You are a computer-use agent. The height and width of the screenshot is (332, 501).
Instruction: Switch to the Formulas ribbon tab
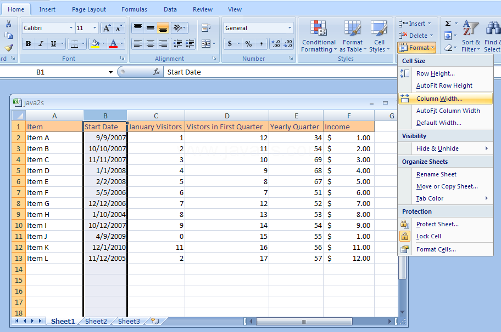point(134,9)
